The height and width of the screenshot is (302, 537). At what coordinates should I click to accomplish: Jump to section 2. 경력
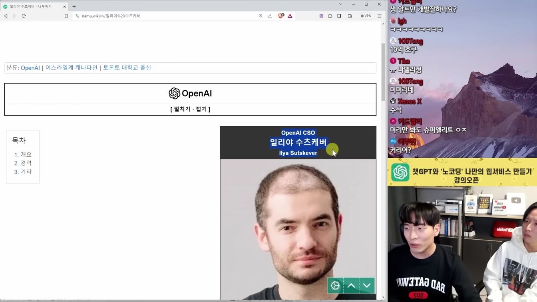(x=23, y=163)
